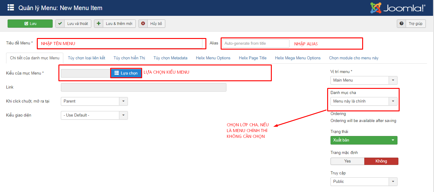
Task: Click the green Lưu save button
Action: [x=30, y=23]
